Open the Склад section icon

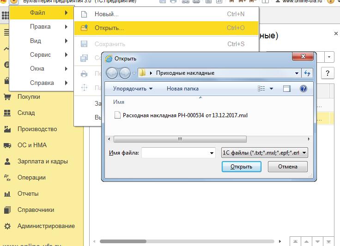coord(7,113)
